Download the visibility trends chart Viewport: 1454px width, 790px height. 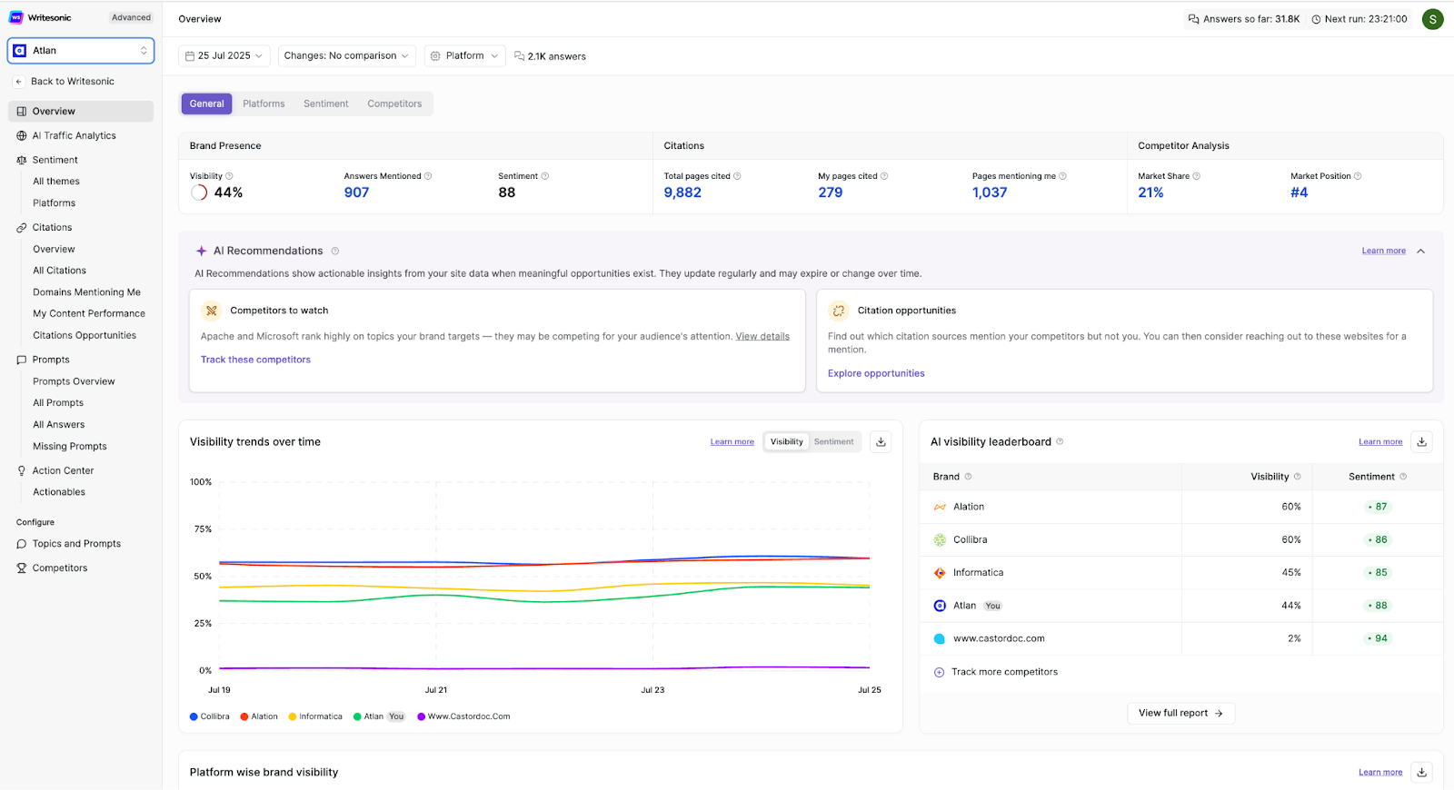pos(880,442)
